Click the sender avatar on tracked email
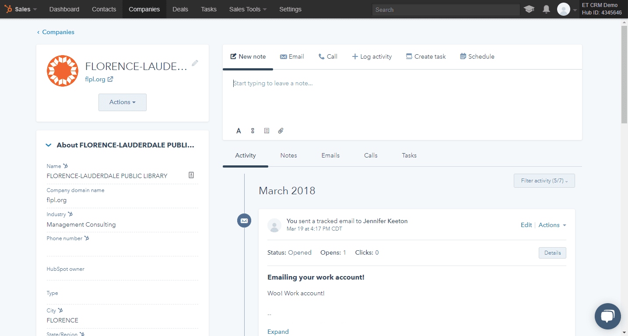The height and width of the screenshot is (336, 628). point(274,225)
